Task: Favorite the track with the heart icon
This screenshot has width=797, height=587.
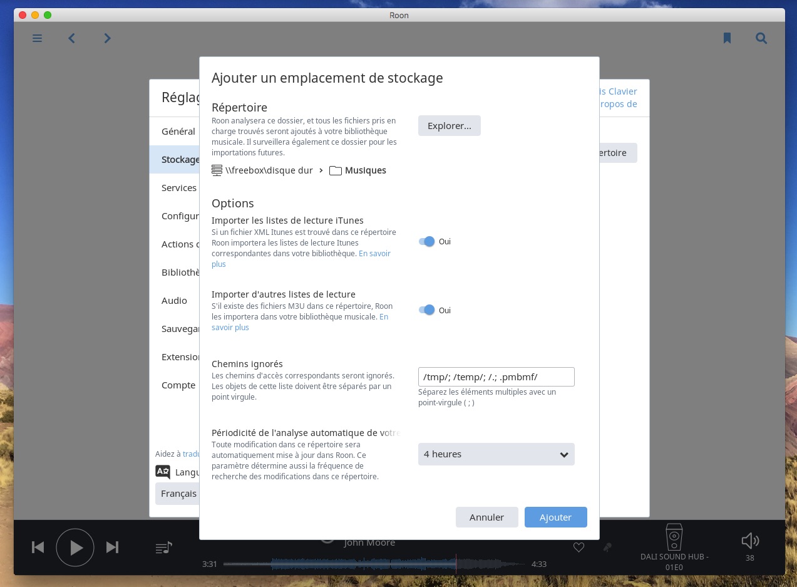Action: tap(579, 548)
